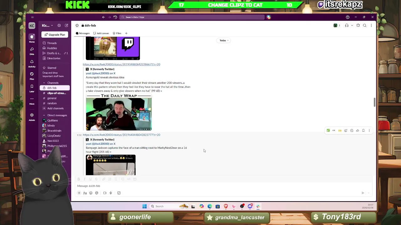Open the Files section in left rail
The width and height of the screenshot is (401, 225).
[x=32, y=76]
